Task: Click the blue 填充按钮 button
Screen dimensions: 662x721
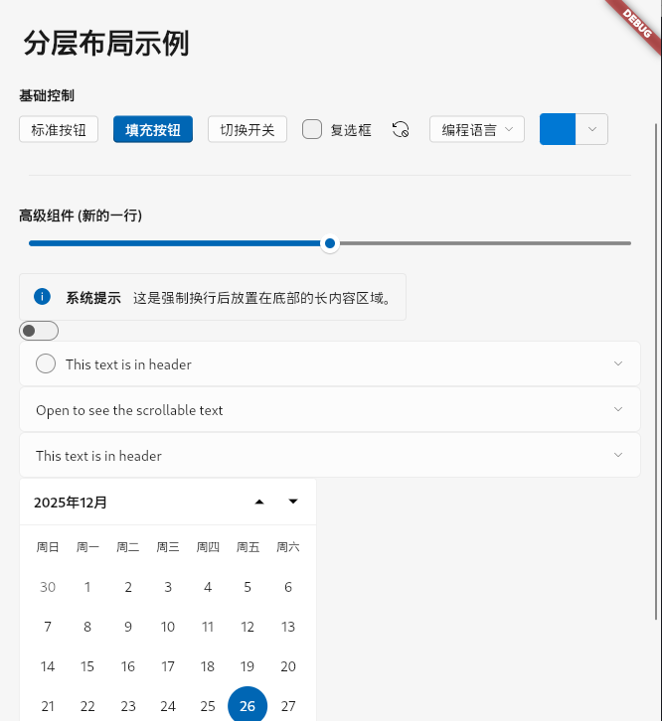Action: tap(153, 130)
